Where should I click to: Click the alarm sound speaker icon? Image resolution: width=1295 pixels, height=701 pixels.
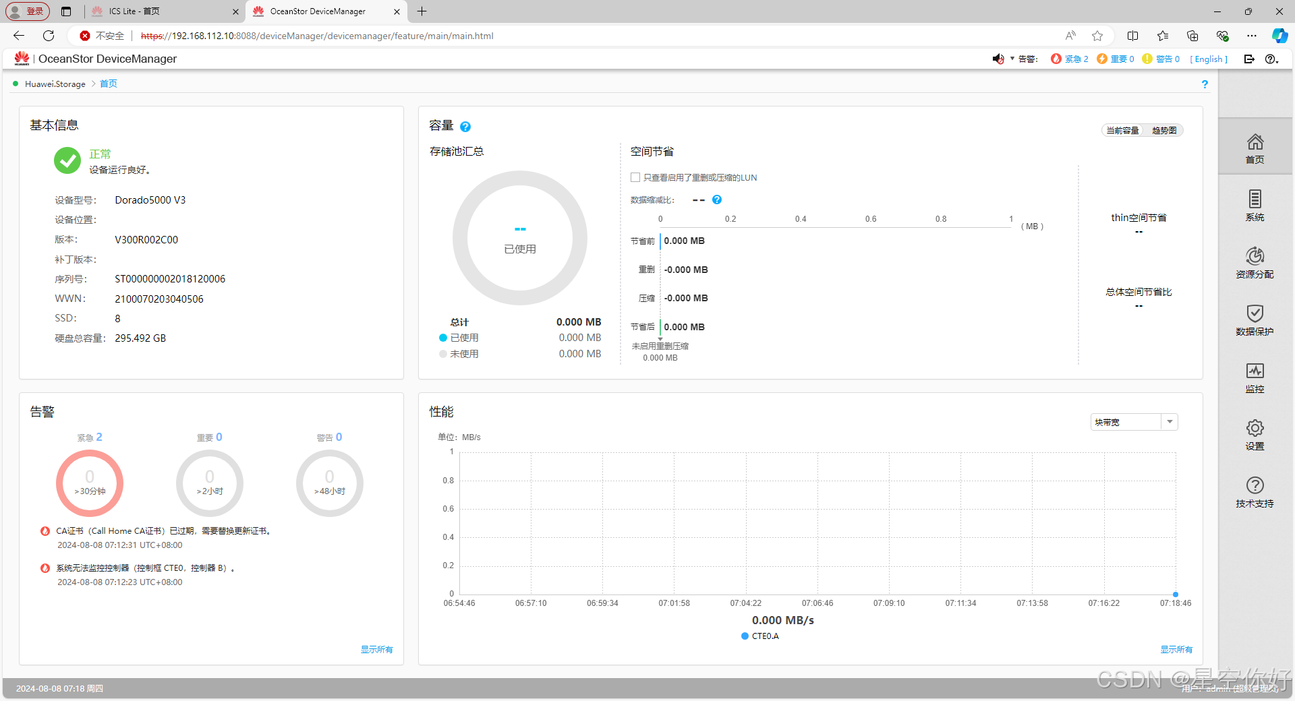pos(998,59)
